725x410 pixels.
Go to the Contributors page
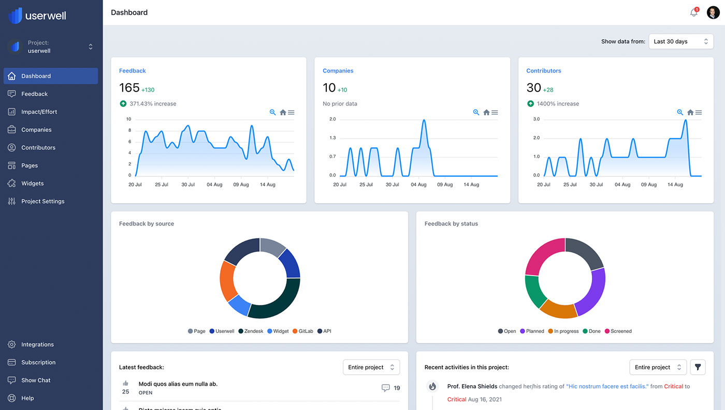click(39, 147)
